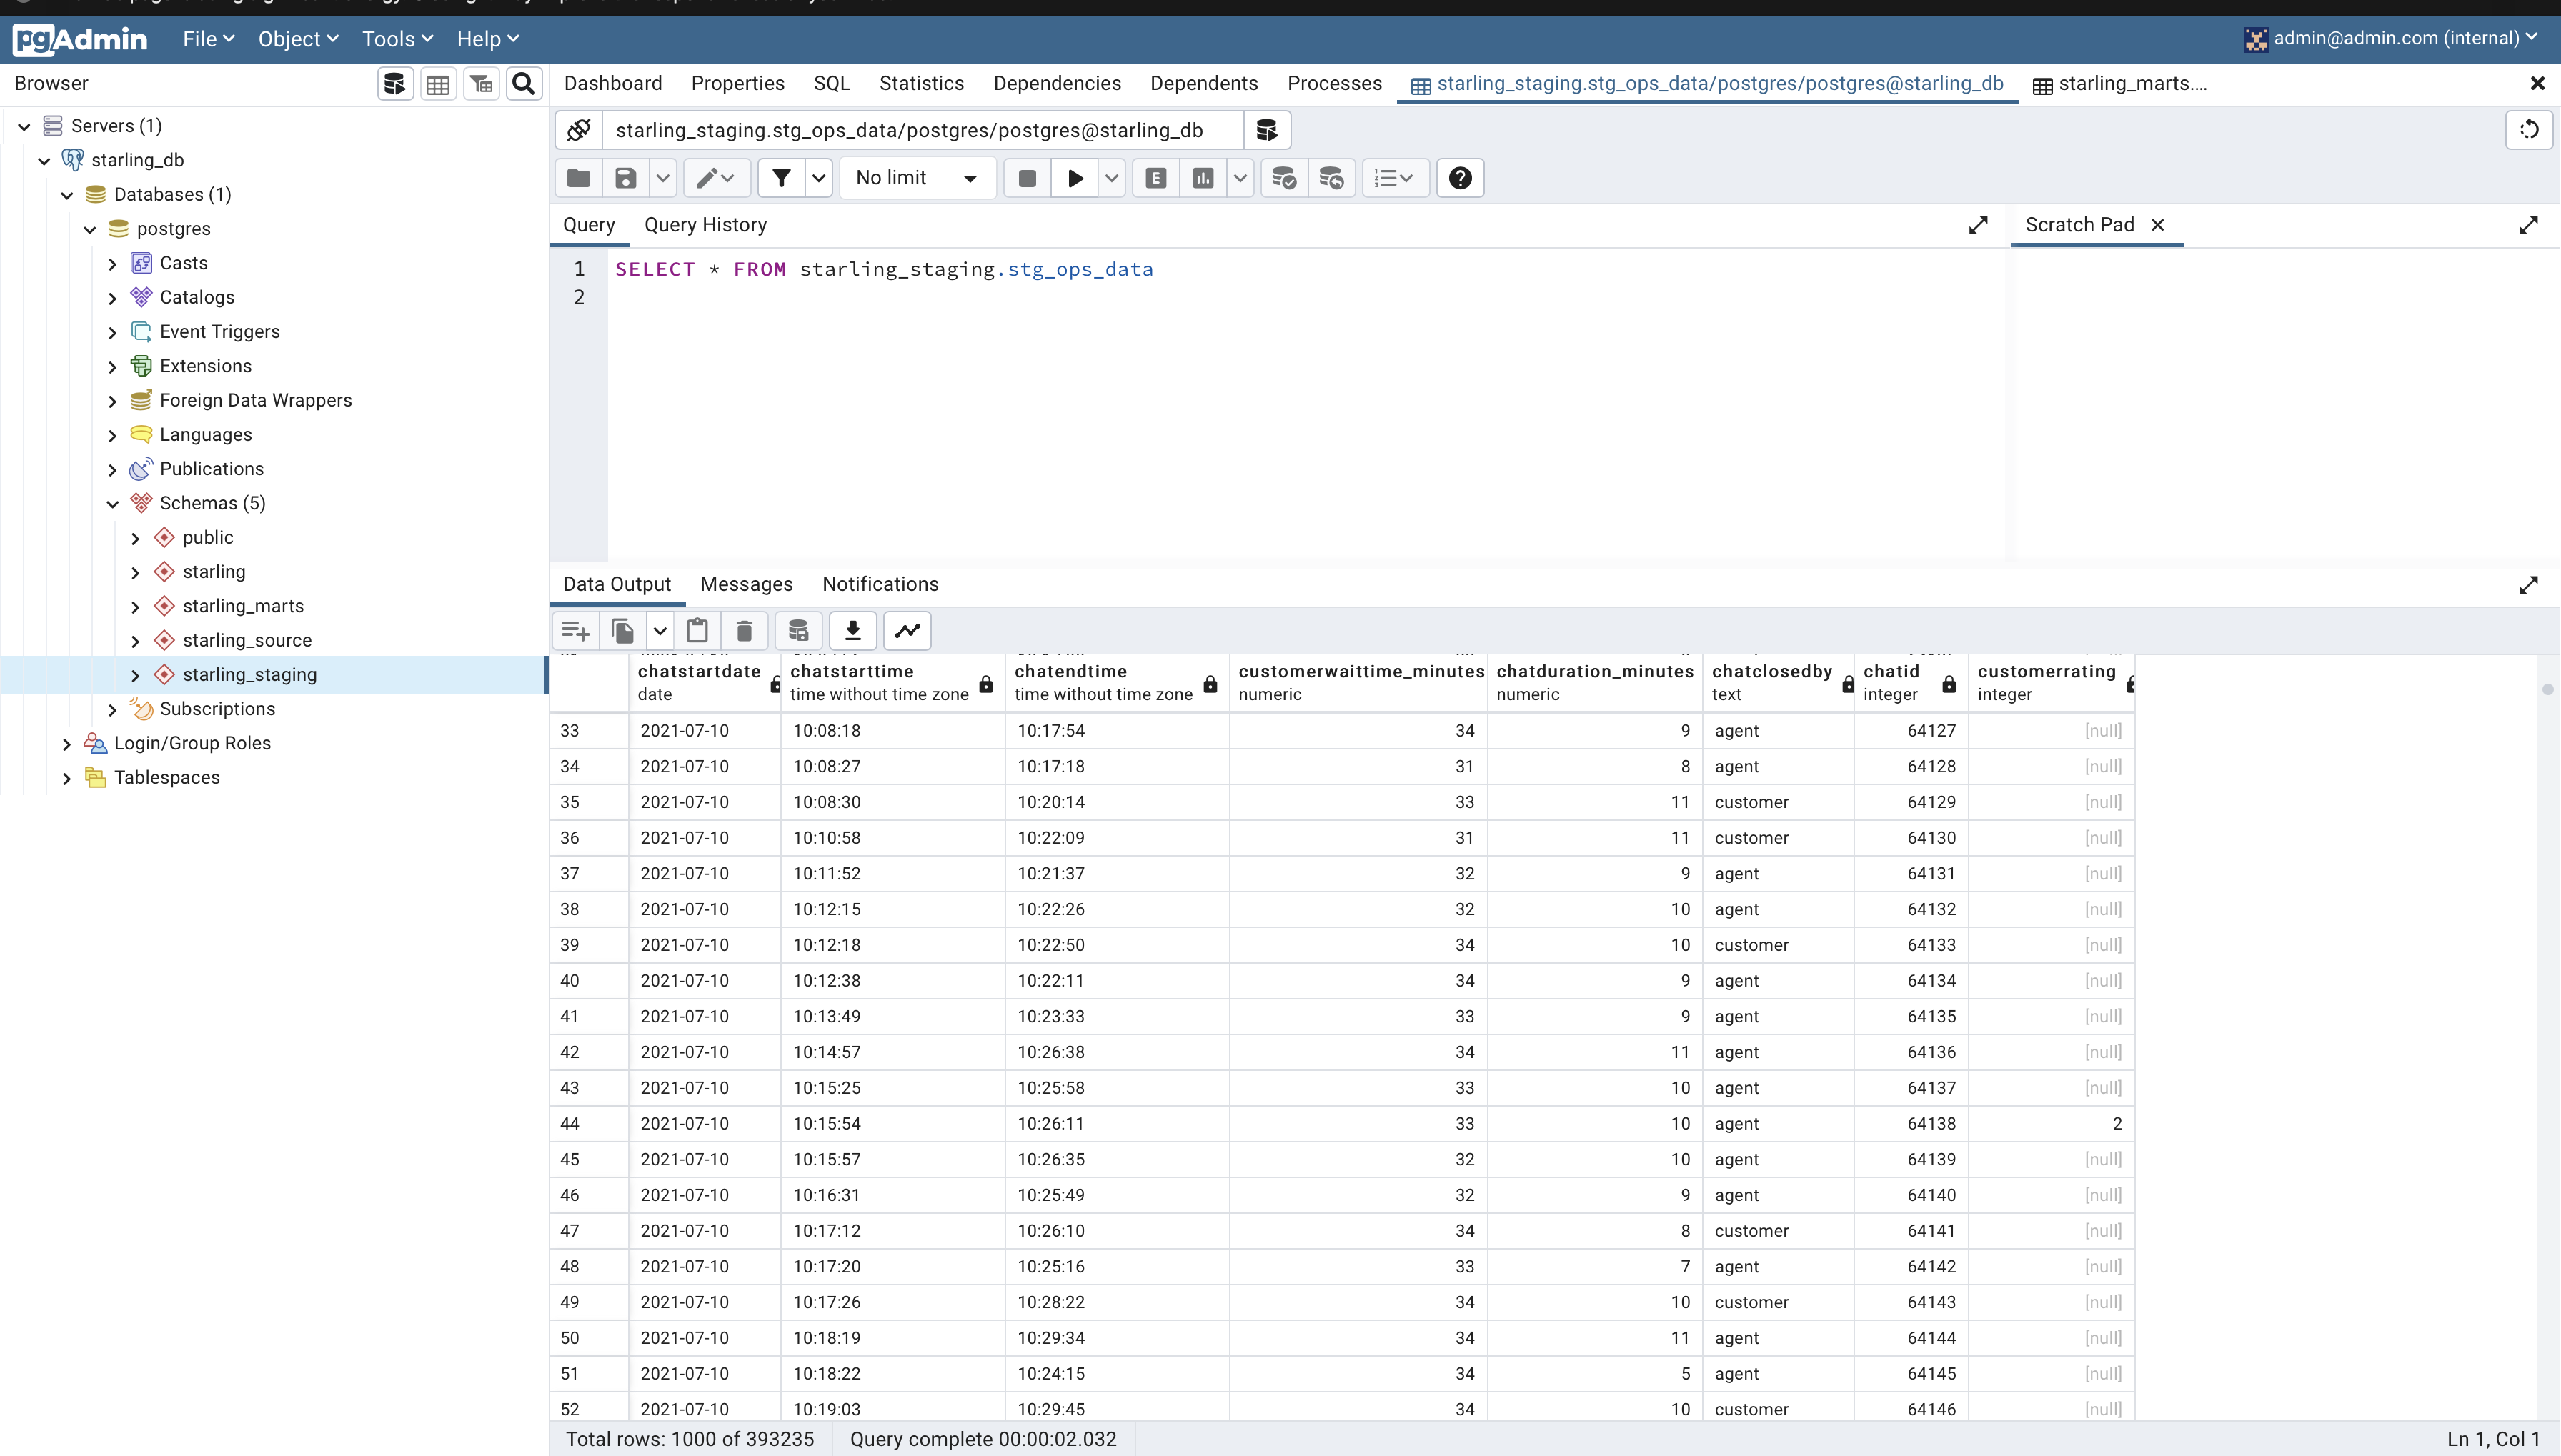Execute the query with the play button

point(1075,178)
